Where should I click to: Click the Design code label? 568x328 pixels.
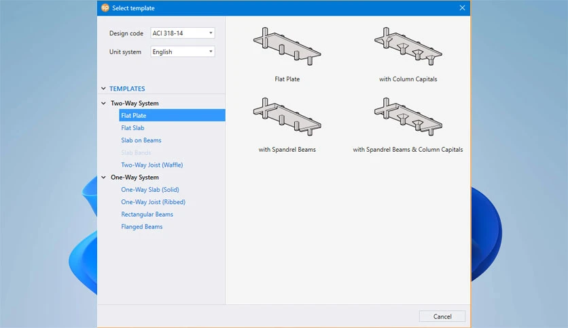126,33
